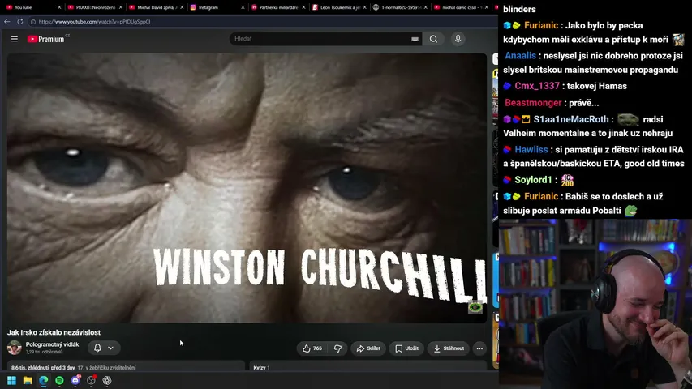Open the Windows Start menu
The width and height of the screenshot is (692, 389).
coord(11,380)
